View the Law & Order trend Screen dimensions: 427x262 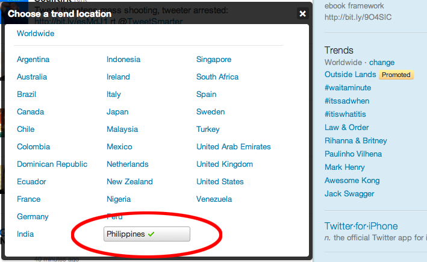click(x=347, y=128)
